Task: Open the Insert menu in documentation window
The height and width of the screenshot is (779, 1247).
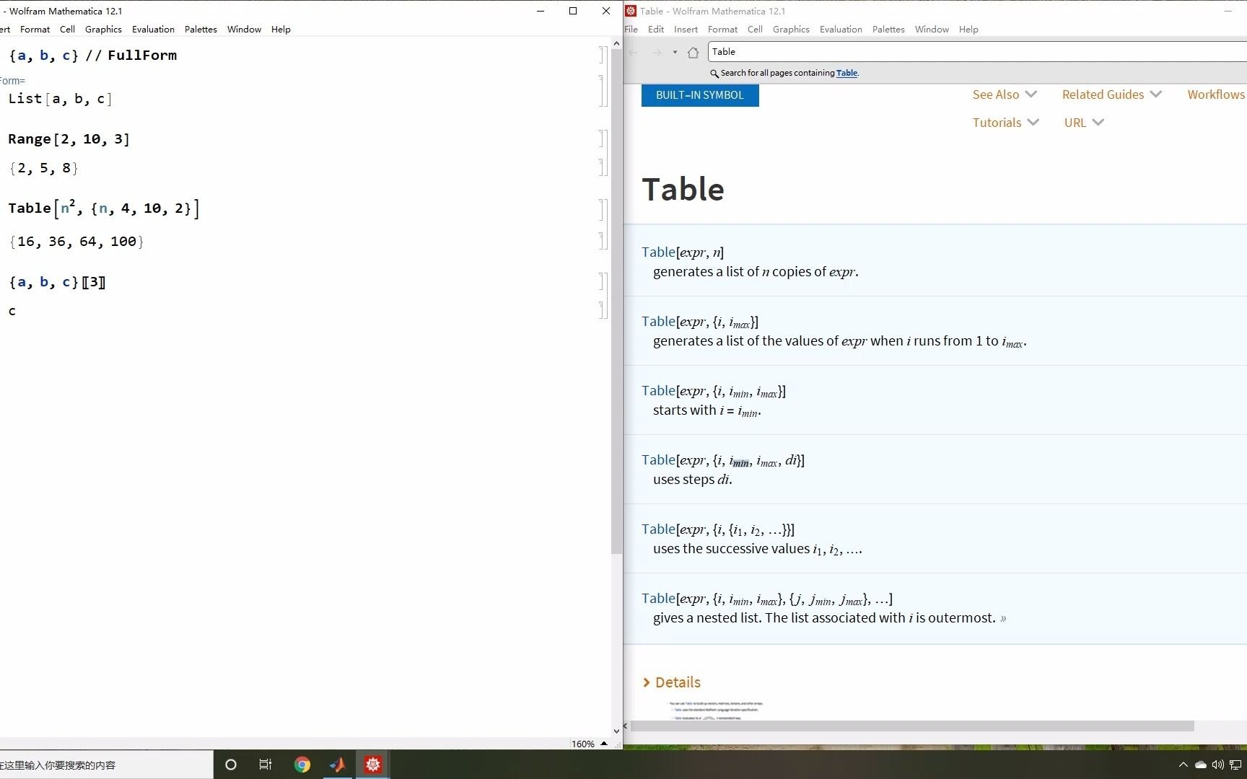Action: [x=686, y=30]
